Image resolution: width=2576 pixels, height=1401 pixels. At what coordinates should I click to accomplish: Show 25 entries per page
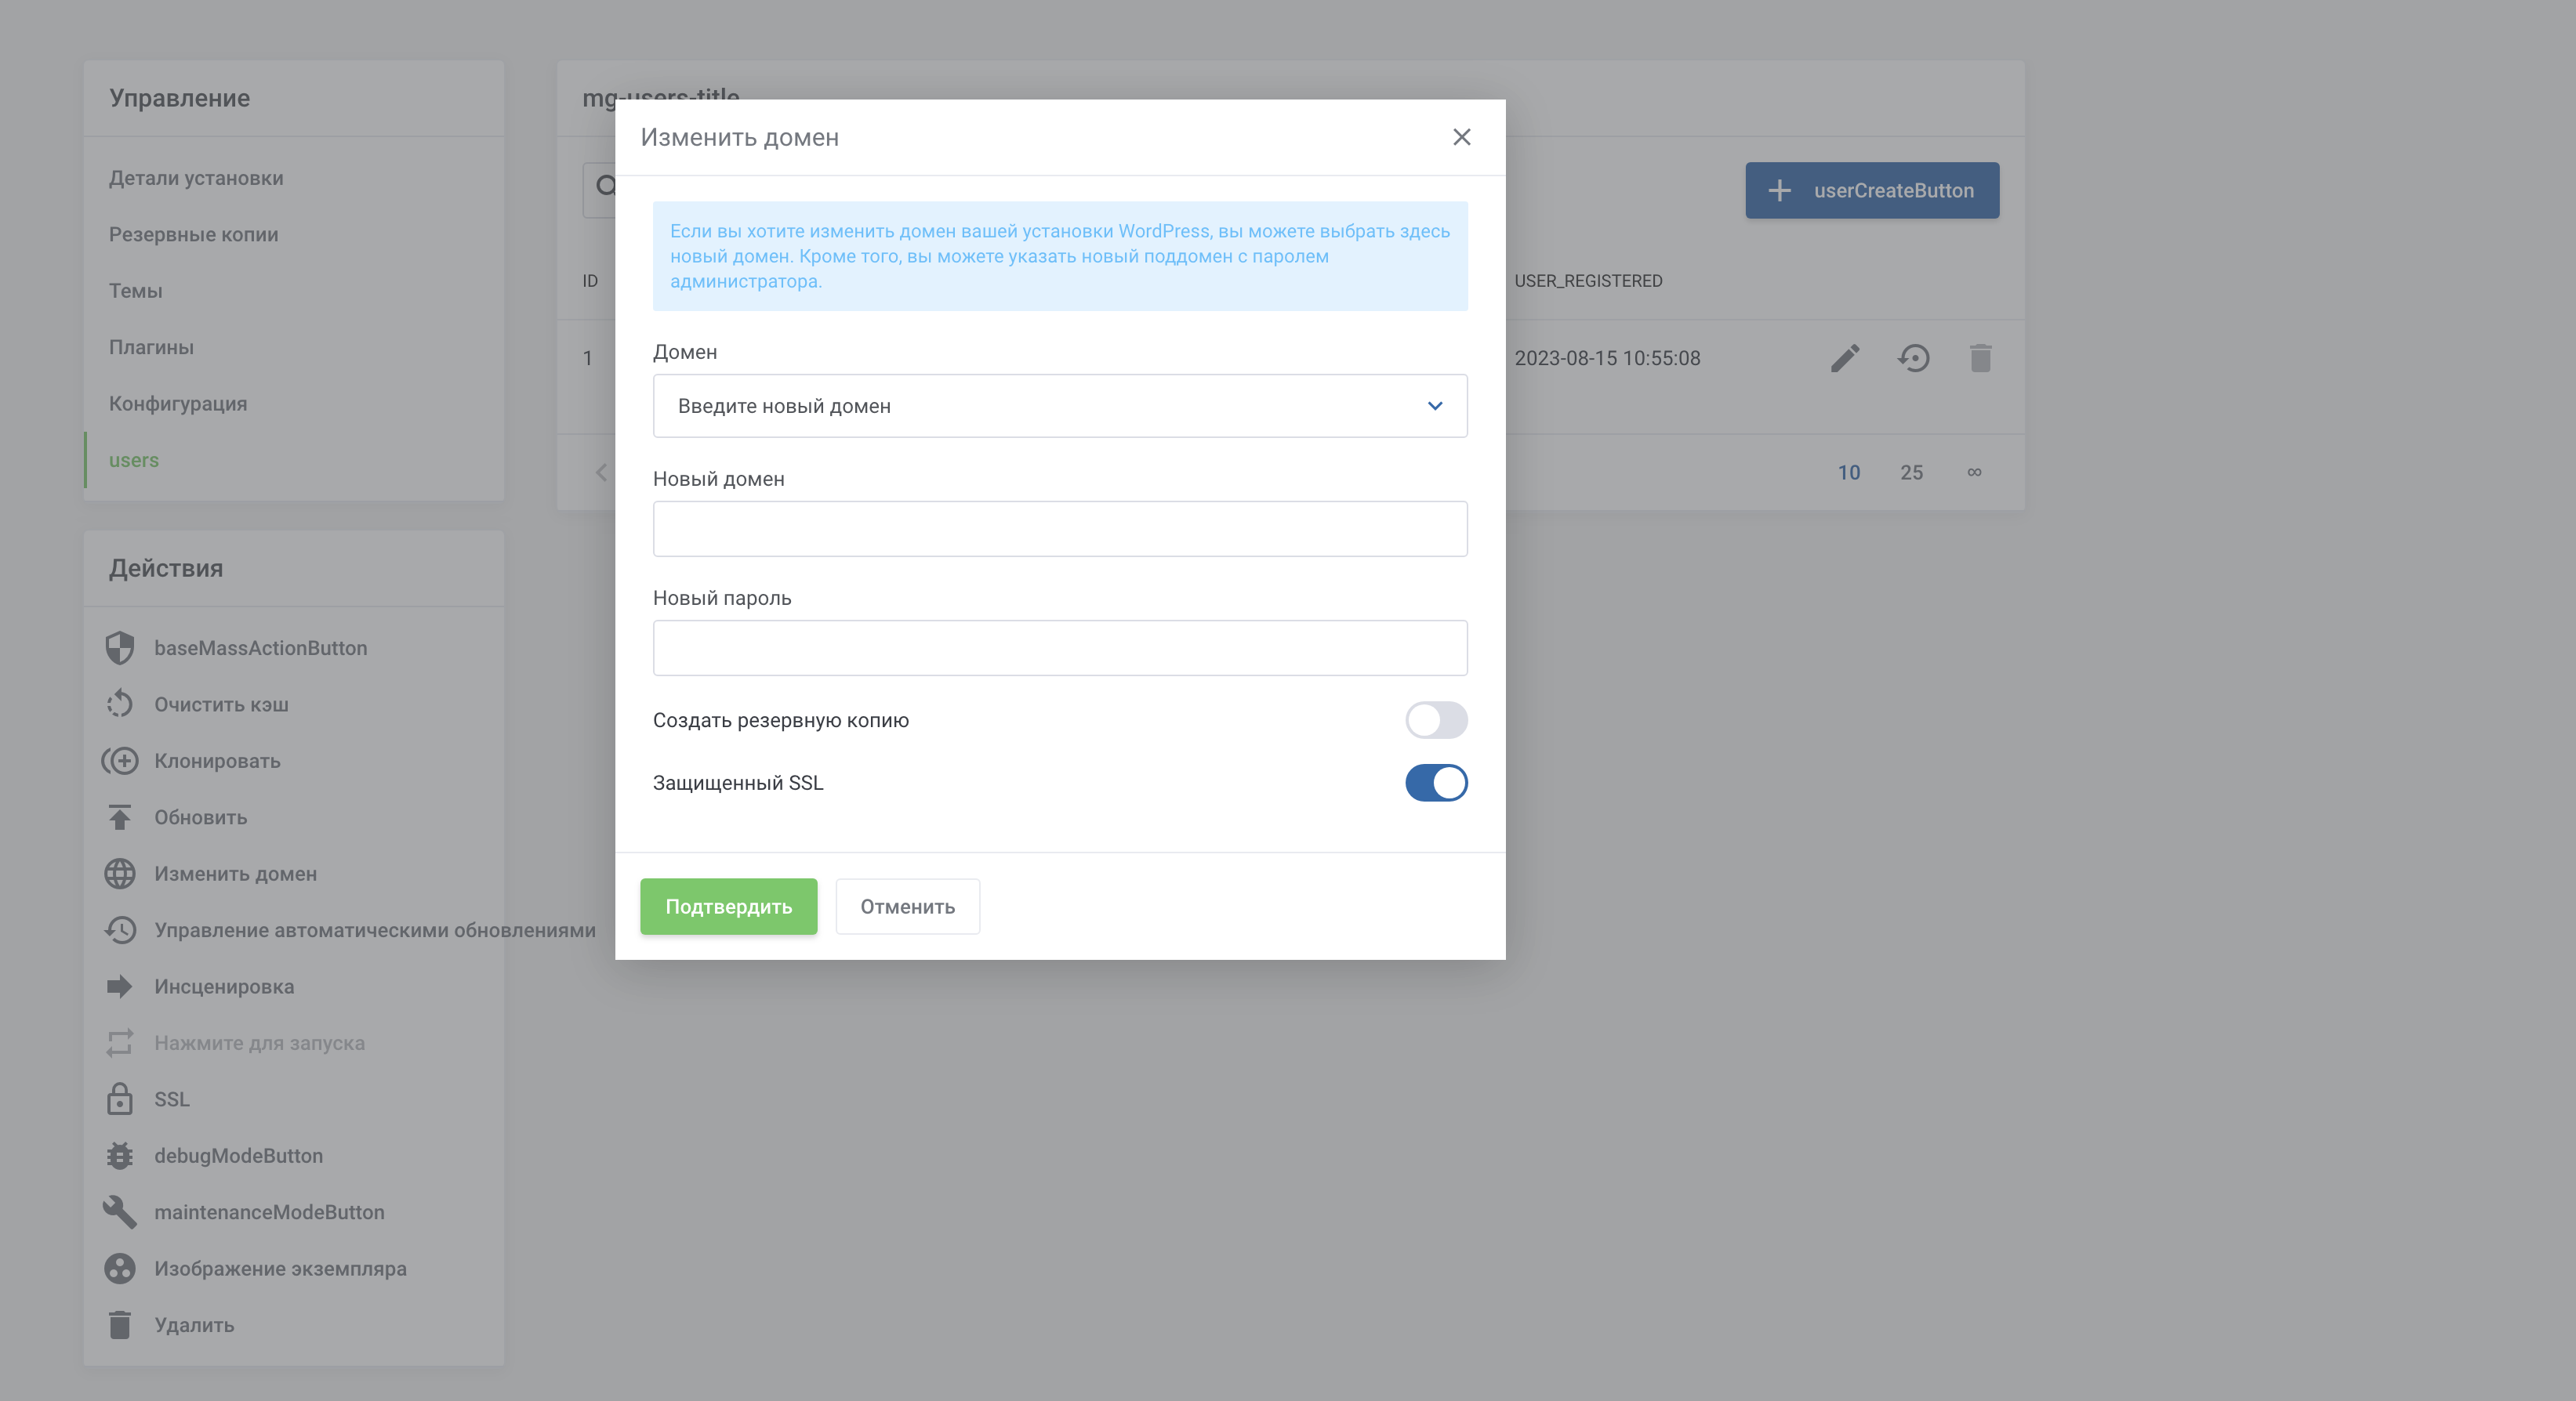(x=1911, y=472)
